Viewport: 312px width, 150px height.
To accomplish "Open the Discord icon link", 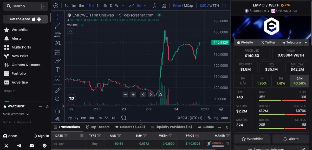I will point(32,146).
